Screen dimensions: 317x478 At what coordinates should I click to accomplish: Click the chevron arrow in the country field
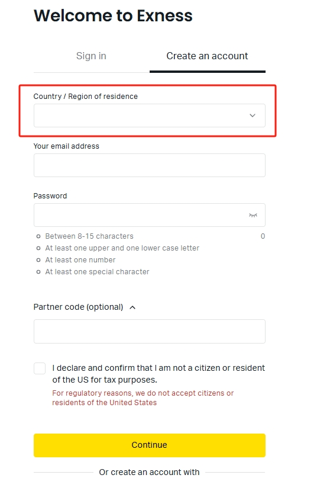click(x=253, y=116)
